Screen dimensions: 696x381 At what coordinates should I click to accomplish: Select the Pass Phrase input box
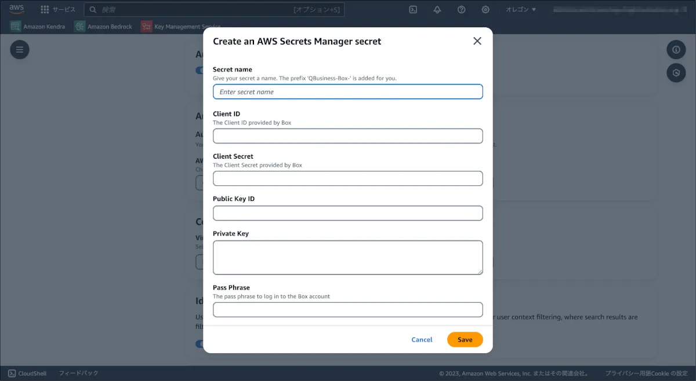point(348,310)
